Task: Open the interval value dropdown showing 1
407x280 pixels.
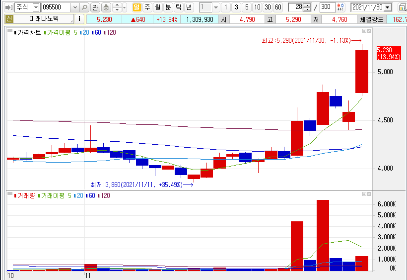Action: coord(216,7)
